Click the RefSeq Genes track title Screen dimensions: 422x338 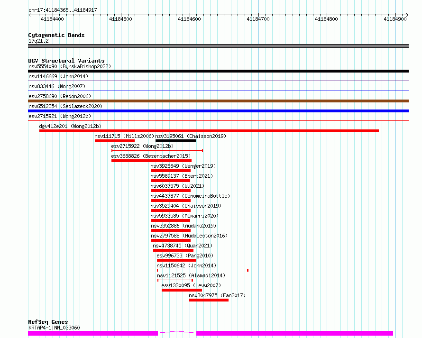(x=48, y=322)
